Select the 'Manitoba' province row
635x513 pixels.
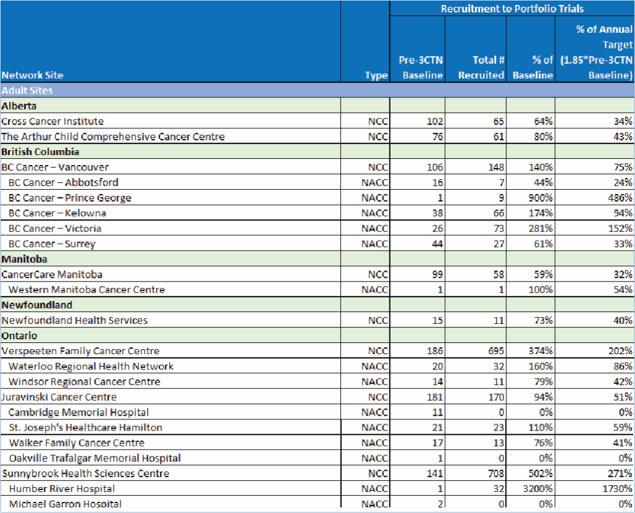[317, 259]
